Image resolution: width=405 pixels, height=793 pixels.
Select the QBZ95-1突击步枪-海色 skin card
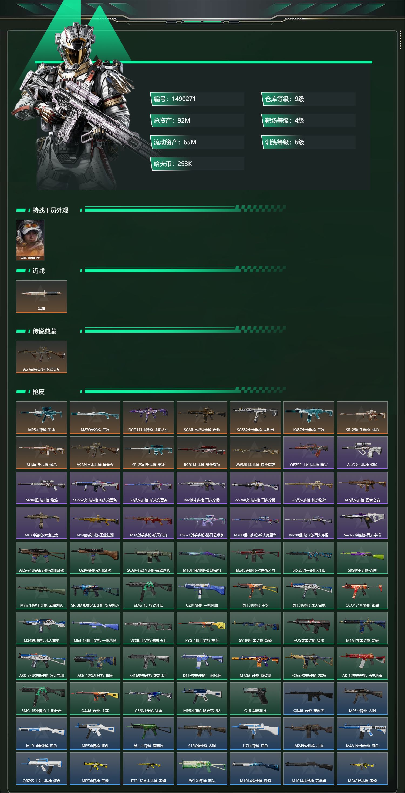click(42, 768)
